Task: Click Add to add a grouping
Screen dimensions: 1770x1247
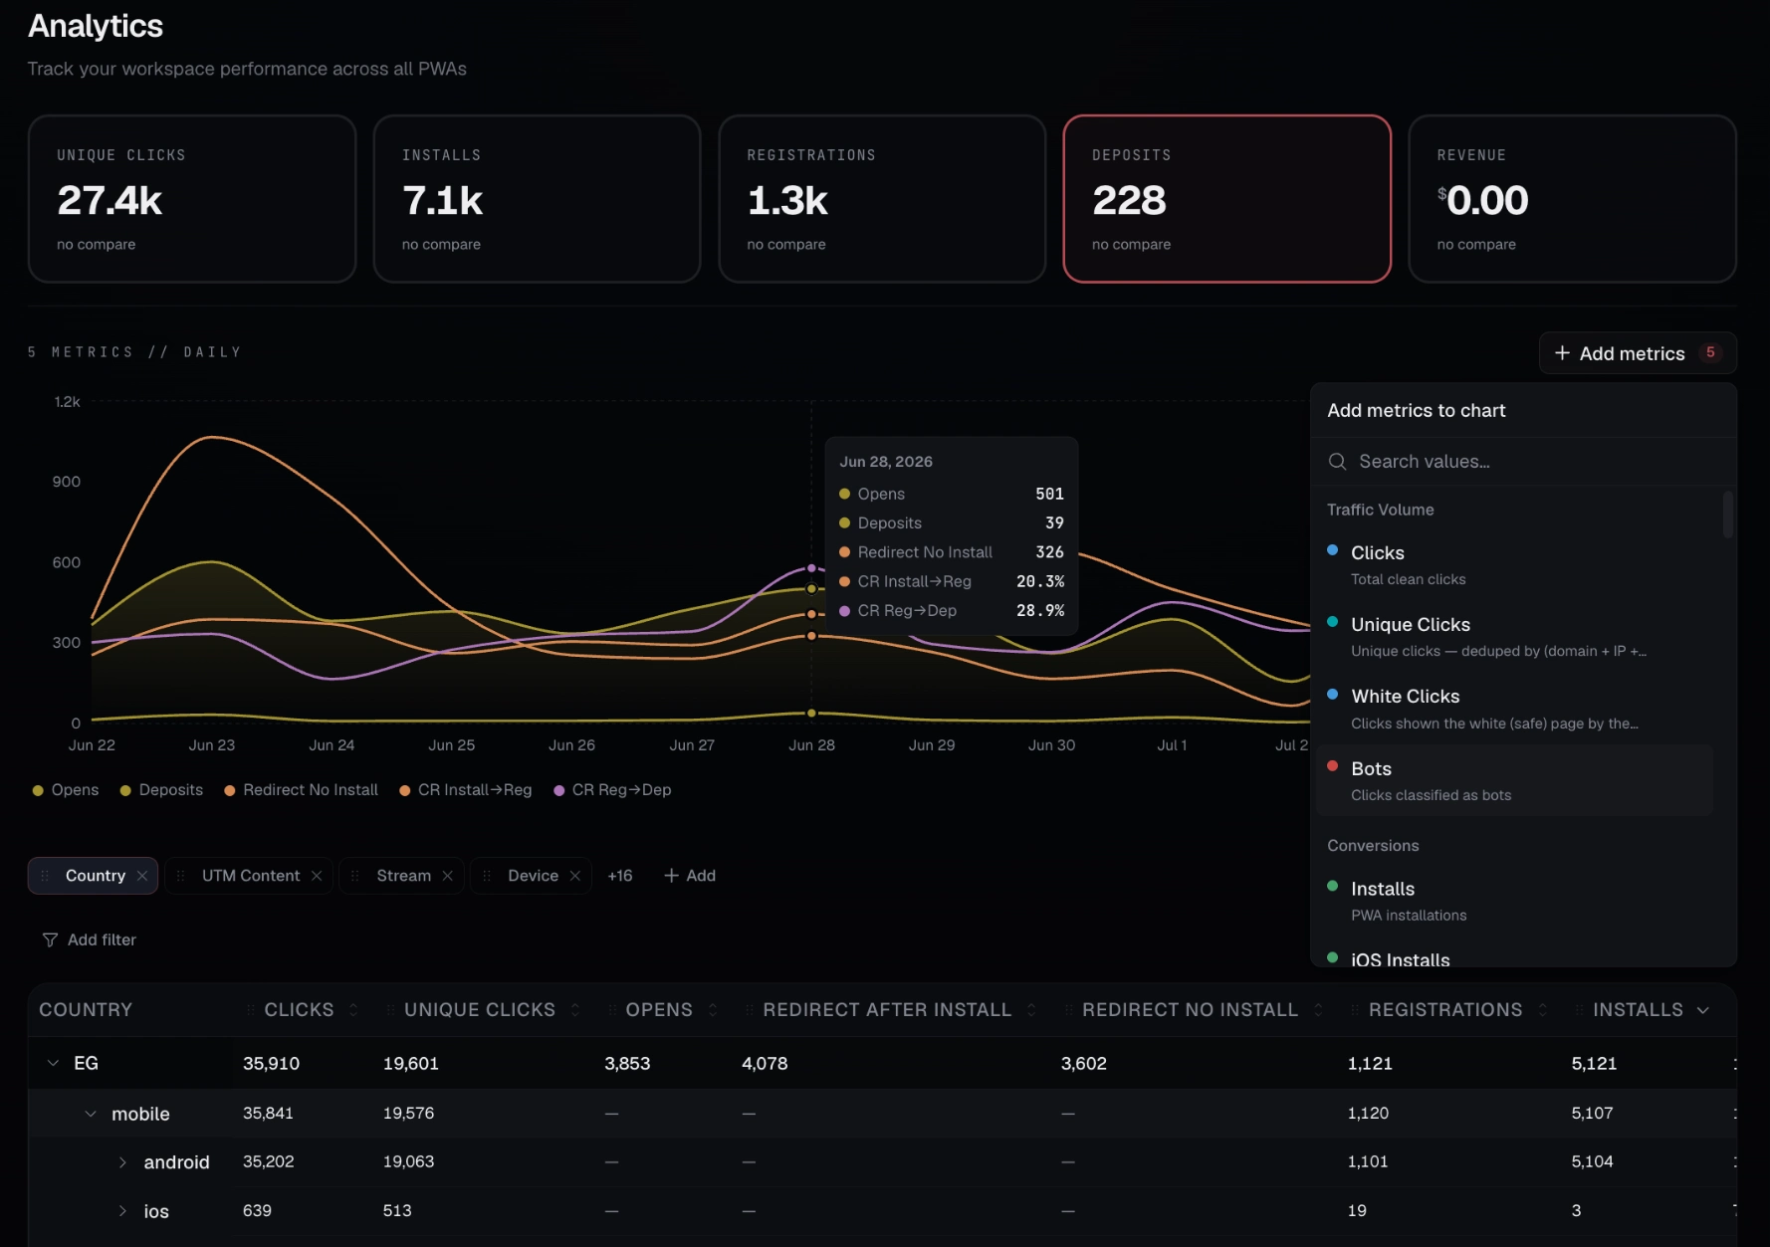Action: (690, 876)
